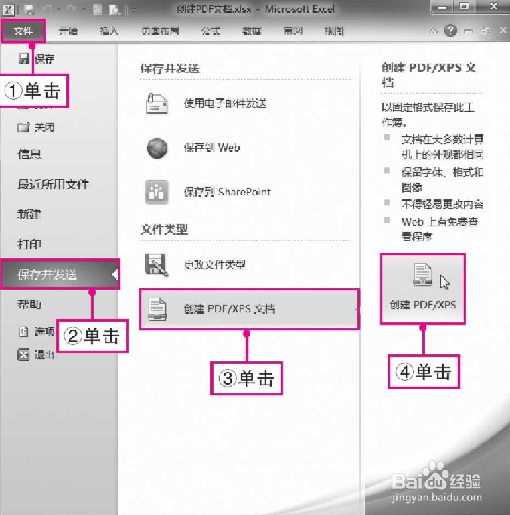Select 创建 PDF/XPS 文档 option
Screen dimensions: 510x515
pos(250,309)
